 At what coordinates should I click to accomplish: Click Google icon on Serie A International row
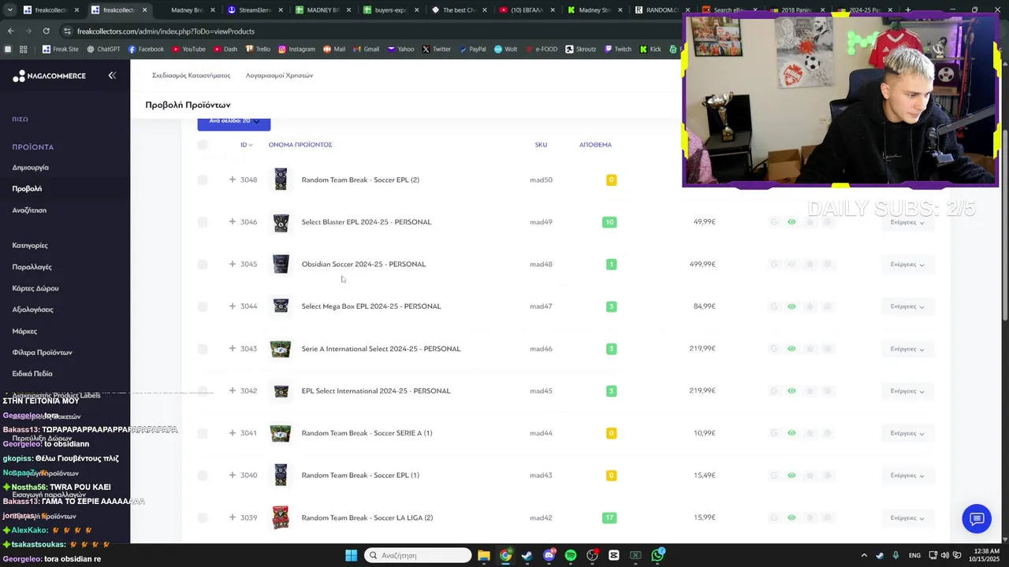coord(774,348)
